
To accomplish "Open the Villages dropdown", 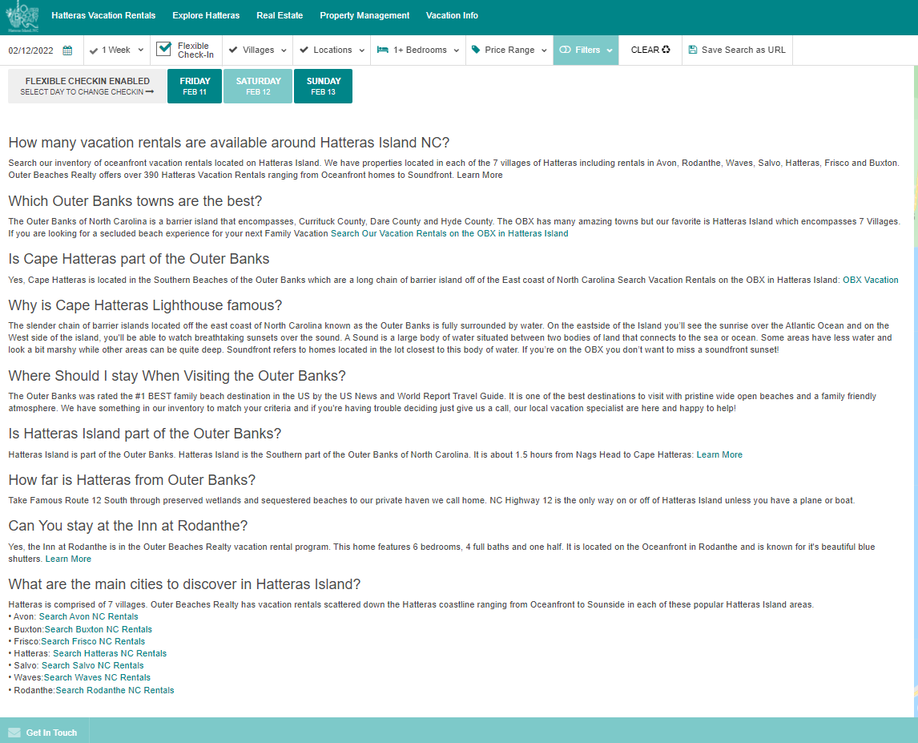I will point(257,50).
